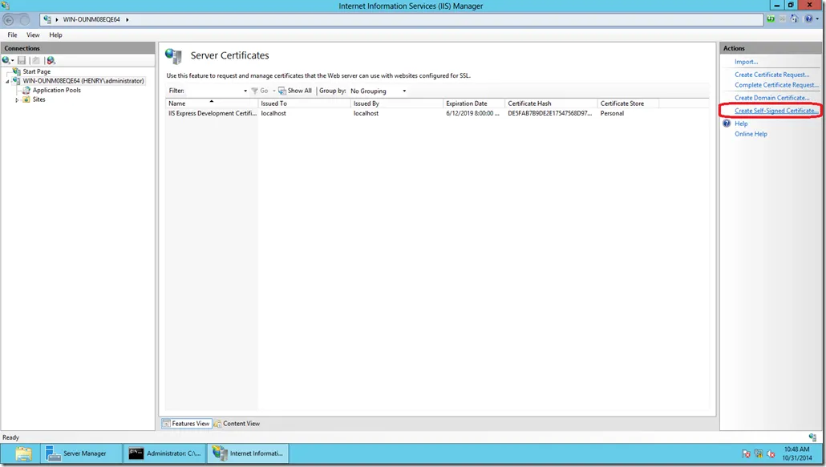Click the Online Help link

(x=751, y=134)
